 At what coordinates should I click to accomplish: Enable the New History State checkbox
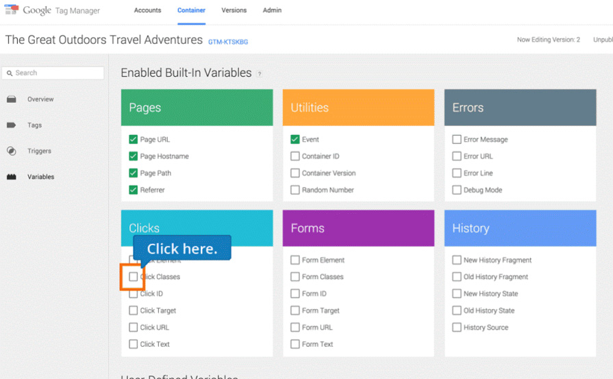click(x=457, y=293)
